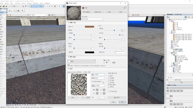Screen dimensions: 193x108
Task: Click the View Map icon in Navigator
Action: tap(189, 17)
